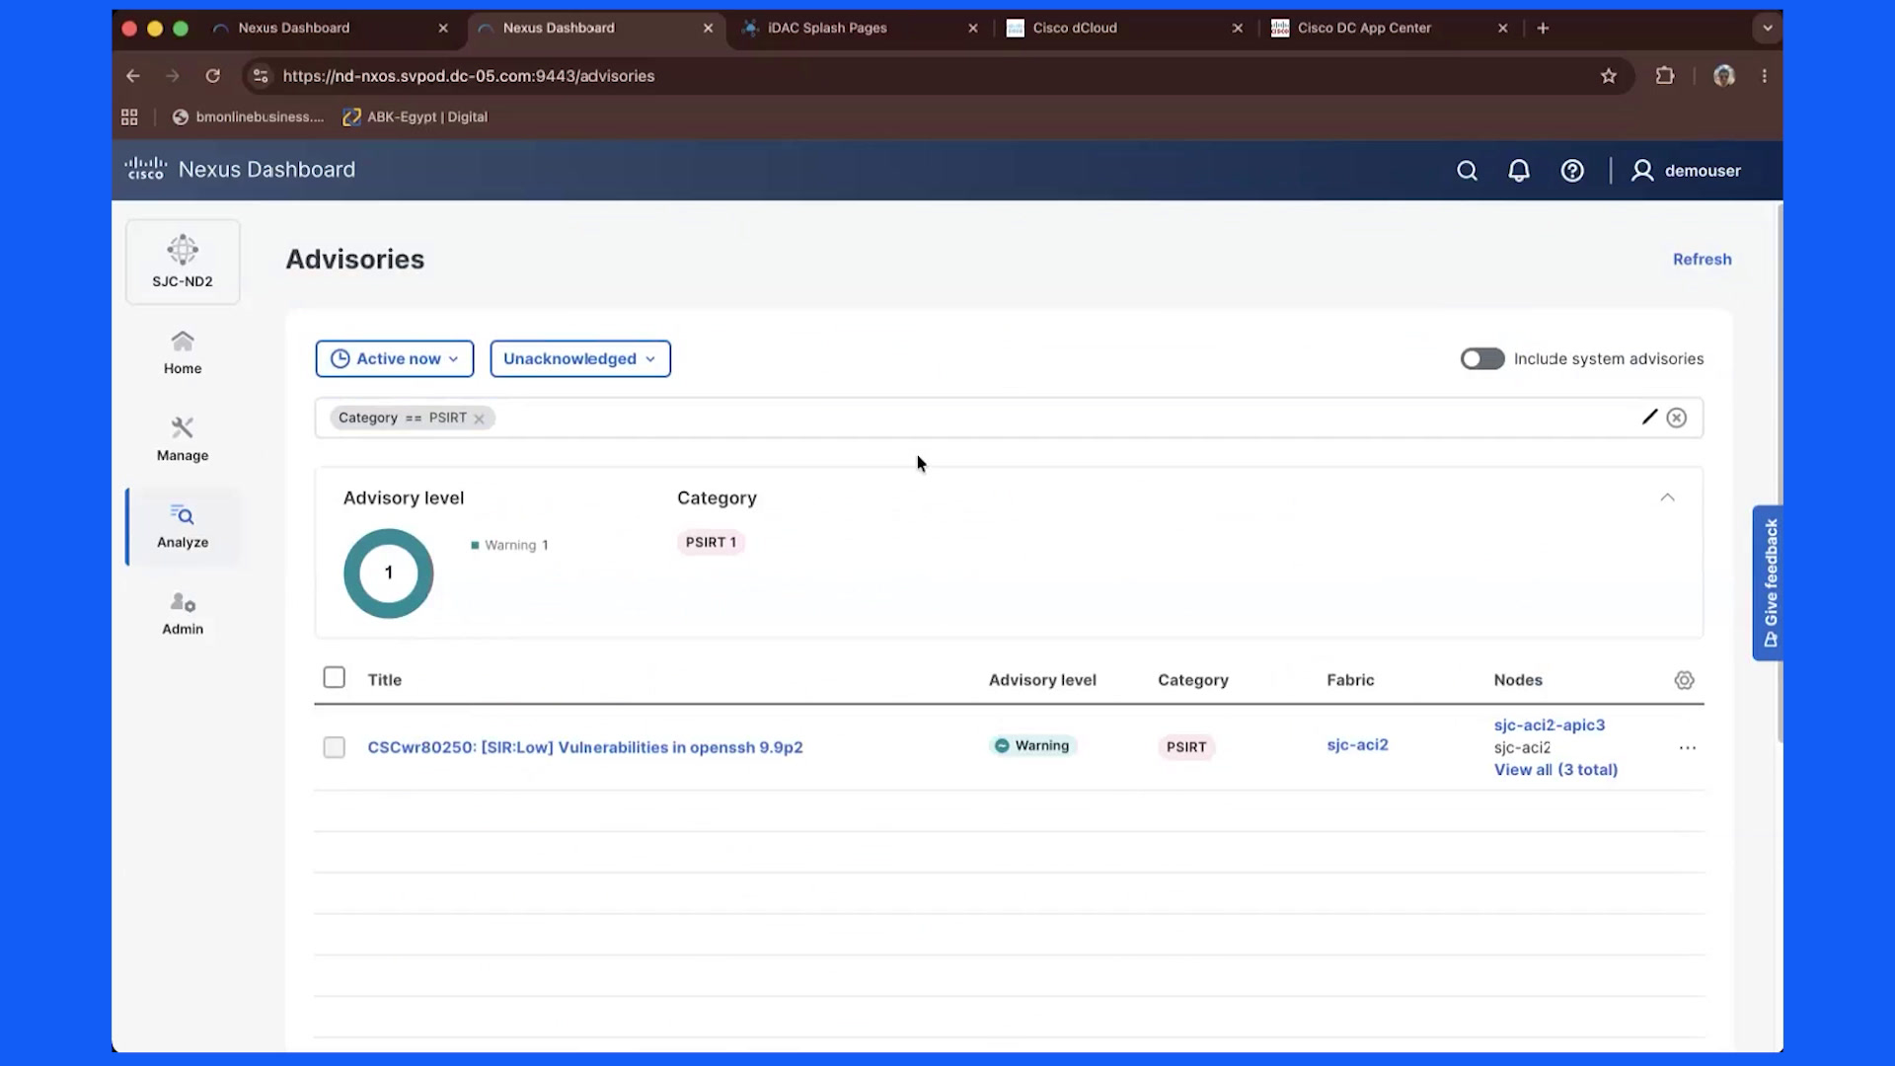
Task: Edit the filter with the pencil icon
Action: pyautogui.click(x=1649, y=418)
